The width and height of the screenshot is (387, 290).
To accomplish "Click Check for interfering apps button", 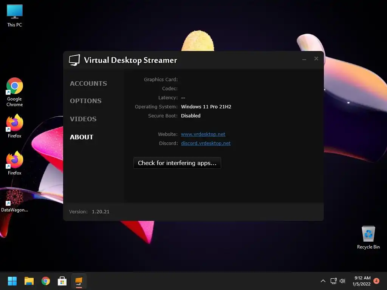I will 177,163.
